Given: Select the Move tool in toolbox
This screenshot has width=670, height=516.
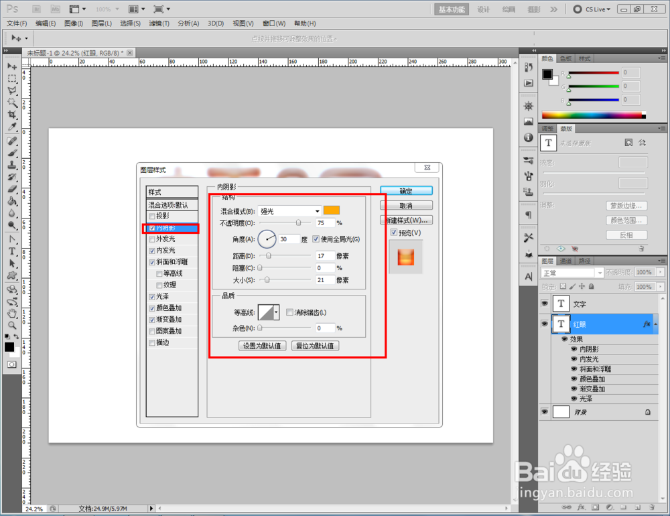Looking at the screenshot, I should click(x=12, y=66).
